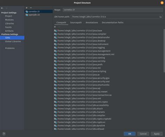
Task: Select the java.security.sasl classpath entry
Action: 82,82
